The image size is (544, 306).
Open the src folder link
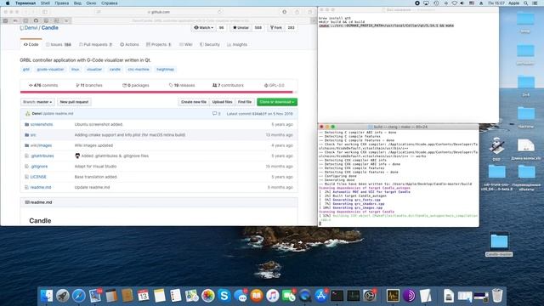(33, 135)
